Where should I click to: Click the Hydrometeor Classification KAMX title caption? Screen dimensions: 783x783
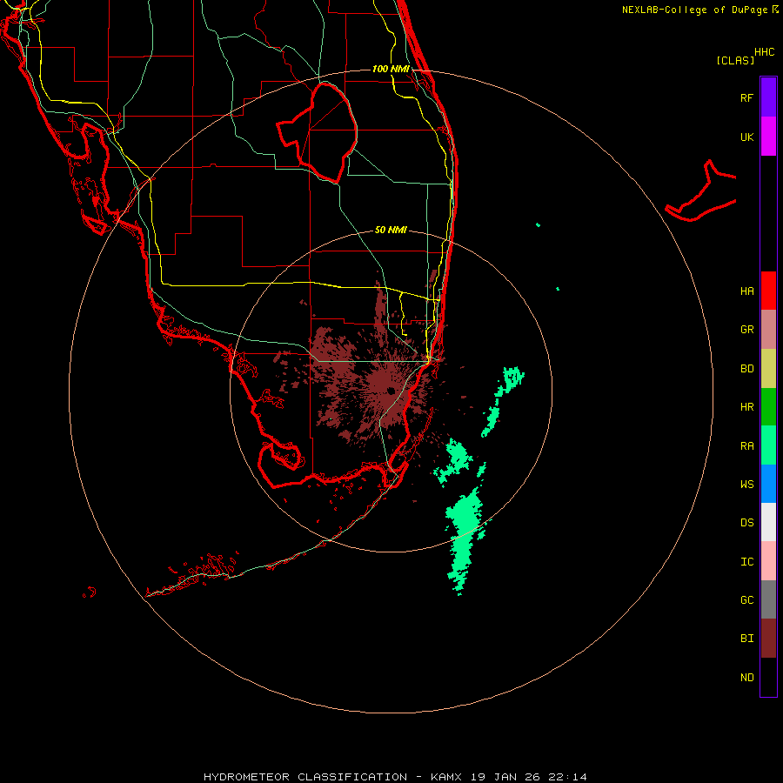[395, 777]
